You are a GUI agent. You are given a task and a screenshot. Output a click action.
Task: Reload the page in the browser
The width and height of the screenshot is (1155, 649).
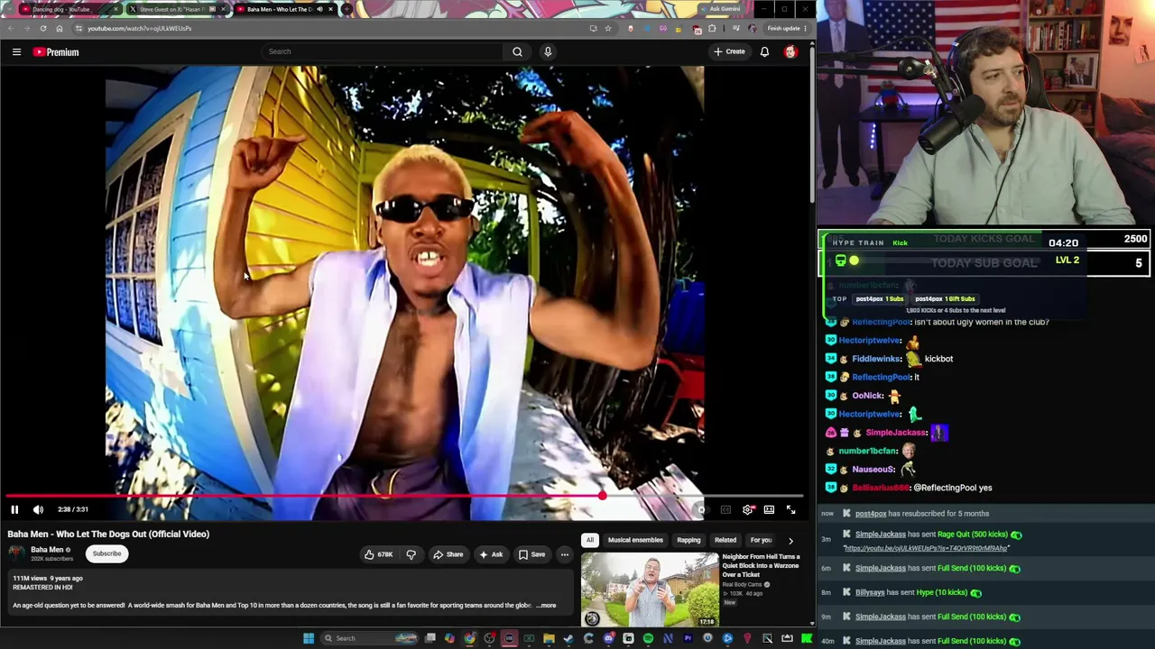(x=42, y=28)
